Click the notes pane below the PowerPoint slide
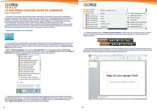This screenshot has width=157, height=111. (122, 97)
